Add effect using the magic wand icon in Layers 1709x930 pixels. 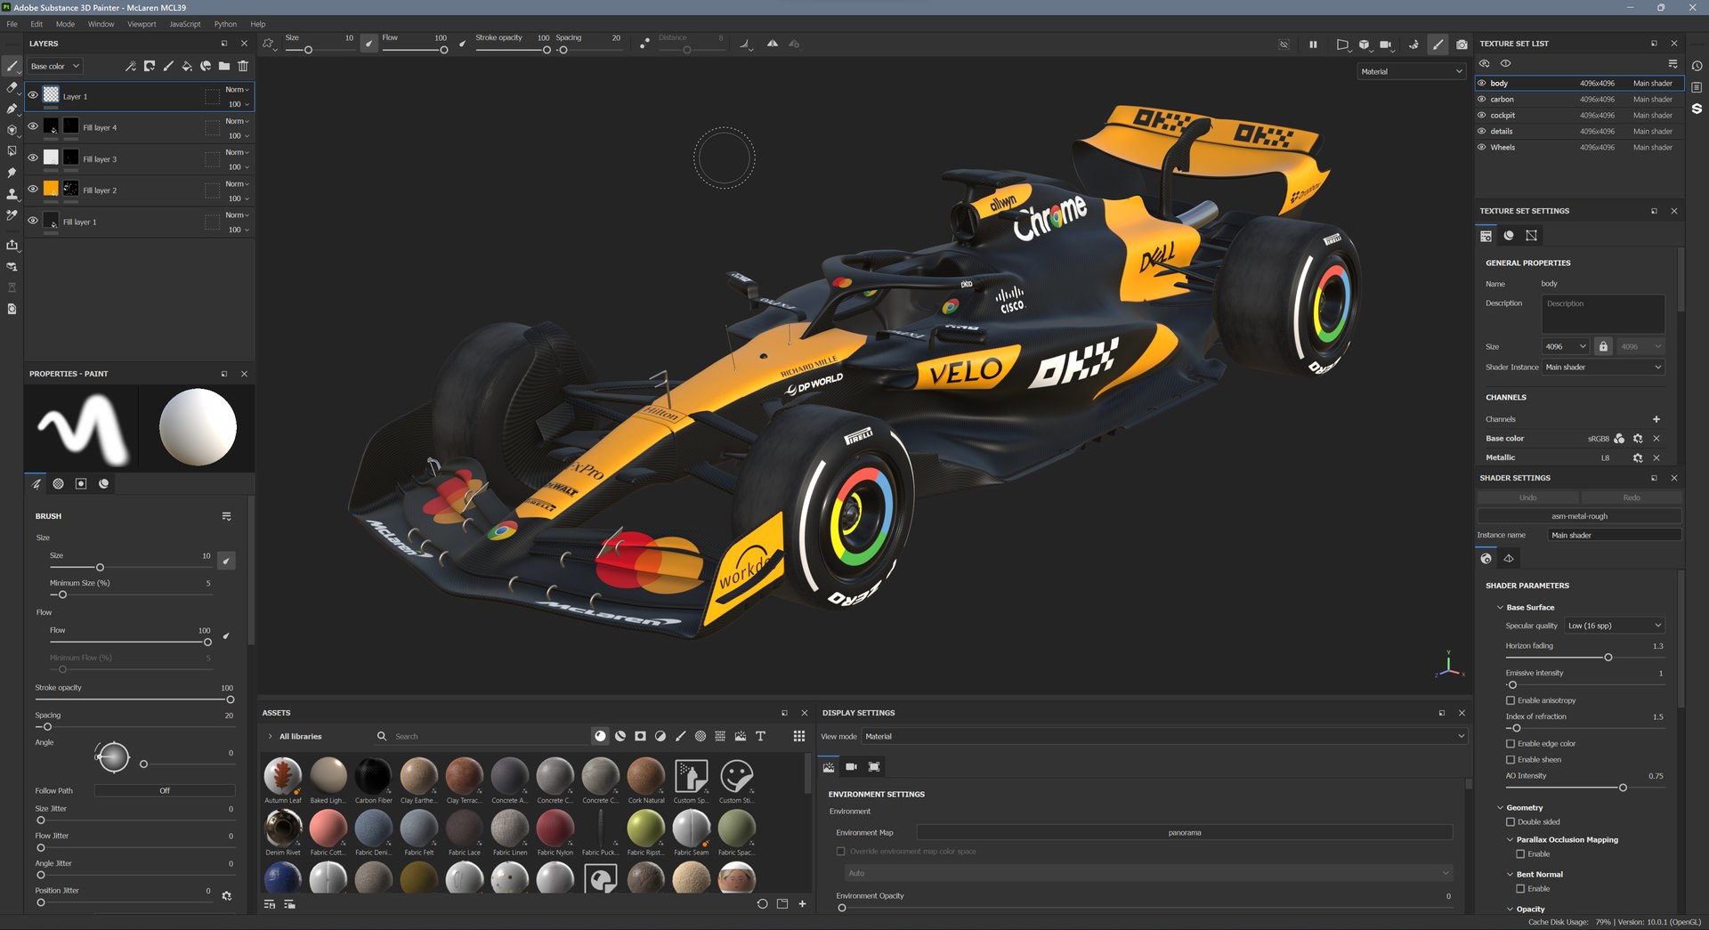[x=131, y=66]
